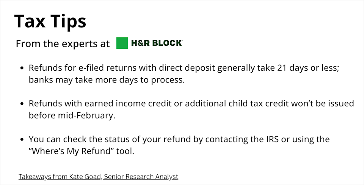
Task: Open the Takeaways from Kate Goad link
Action: [98, 177]
